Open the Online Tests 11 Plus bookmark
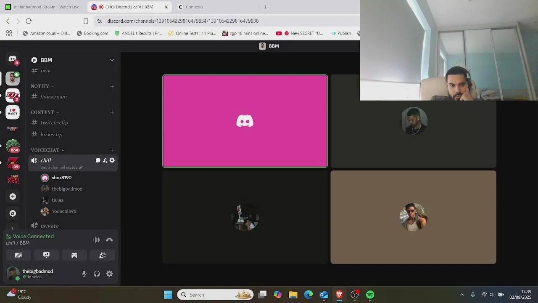The height and width of the screenshot is (303, 538). 192,33
